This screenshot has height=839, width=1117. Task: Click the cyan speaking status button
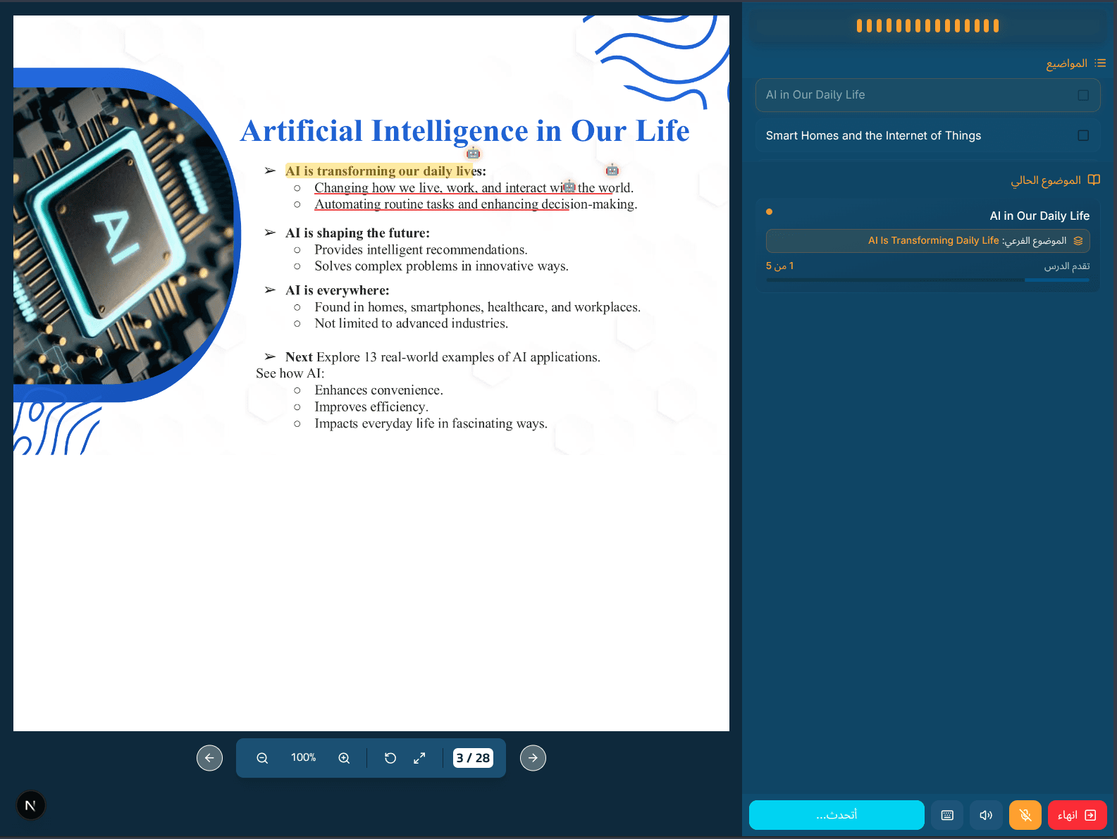837,815
